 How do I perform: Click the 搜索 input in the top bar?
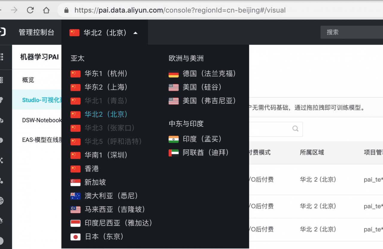pos(352,32)
